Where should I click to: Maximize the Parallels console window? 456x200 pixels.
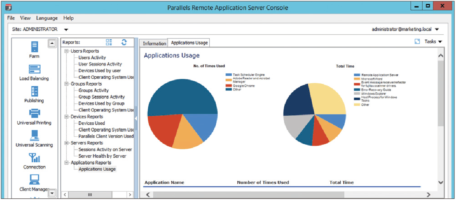click(428, 6)
